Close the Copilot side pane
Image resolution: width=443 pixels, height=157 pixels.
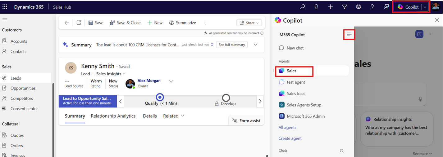point(437,20)
